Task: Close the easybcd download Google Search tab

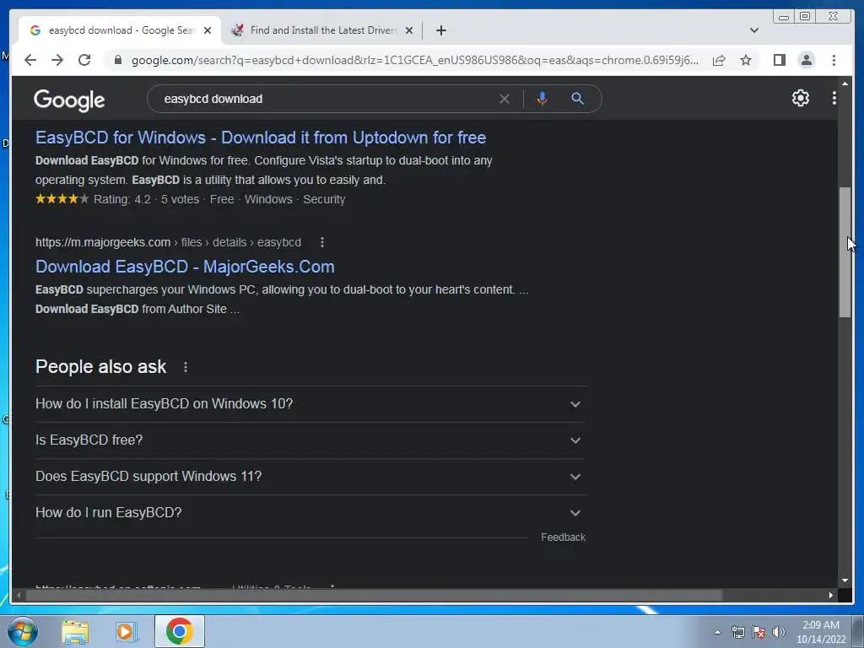Action: pos(208,30)
